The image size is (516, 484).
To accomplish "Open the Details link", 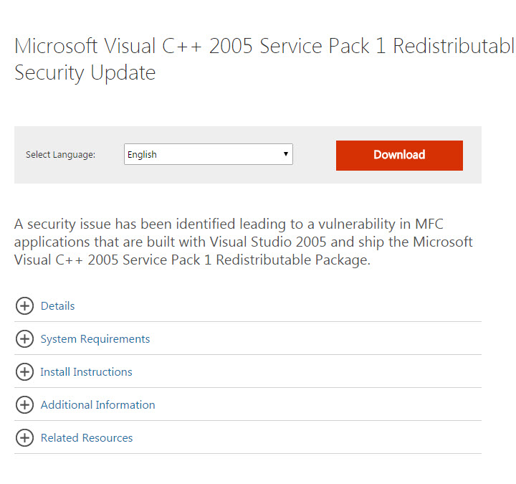I will [57, 306].
